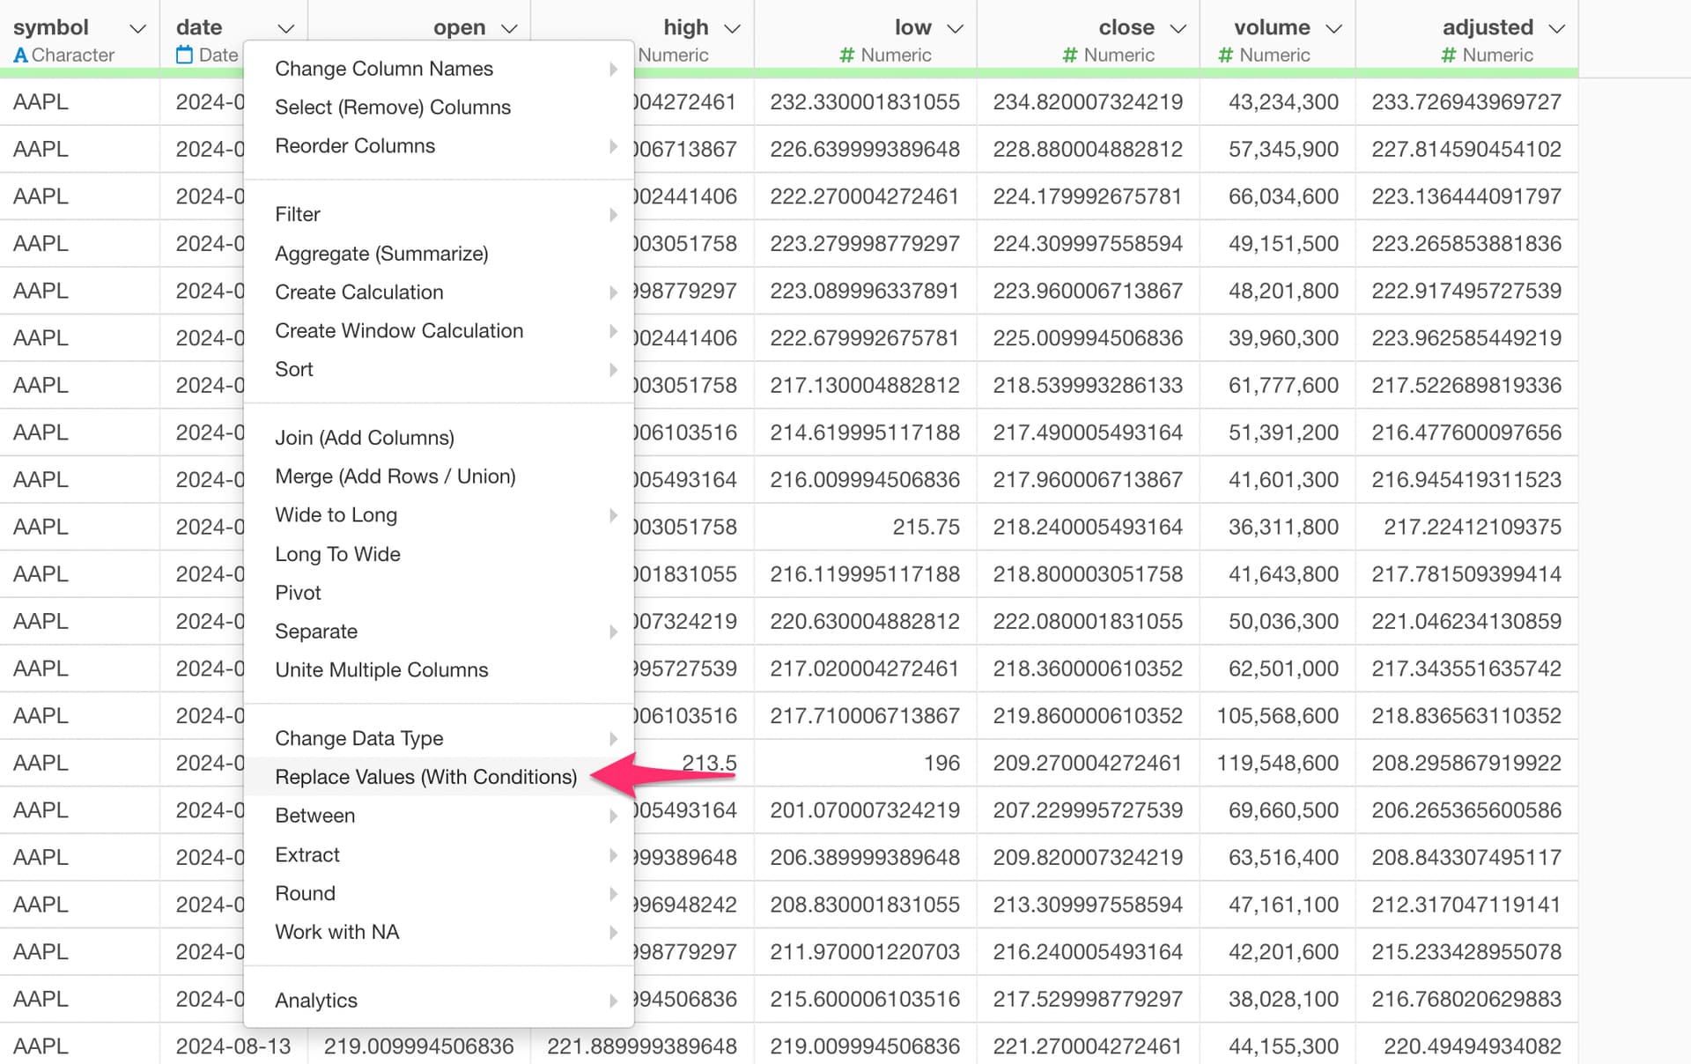The width and height of the screenshot is (1691, 1064).
Task: Select low cell 215.75
Action: click(866, 527)
